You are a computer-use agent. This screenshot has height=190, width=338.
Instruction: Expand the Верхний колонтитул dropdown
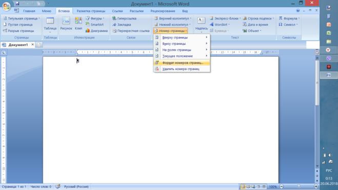(x=173, y=18)
